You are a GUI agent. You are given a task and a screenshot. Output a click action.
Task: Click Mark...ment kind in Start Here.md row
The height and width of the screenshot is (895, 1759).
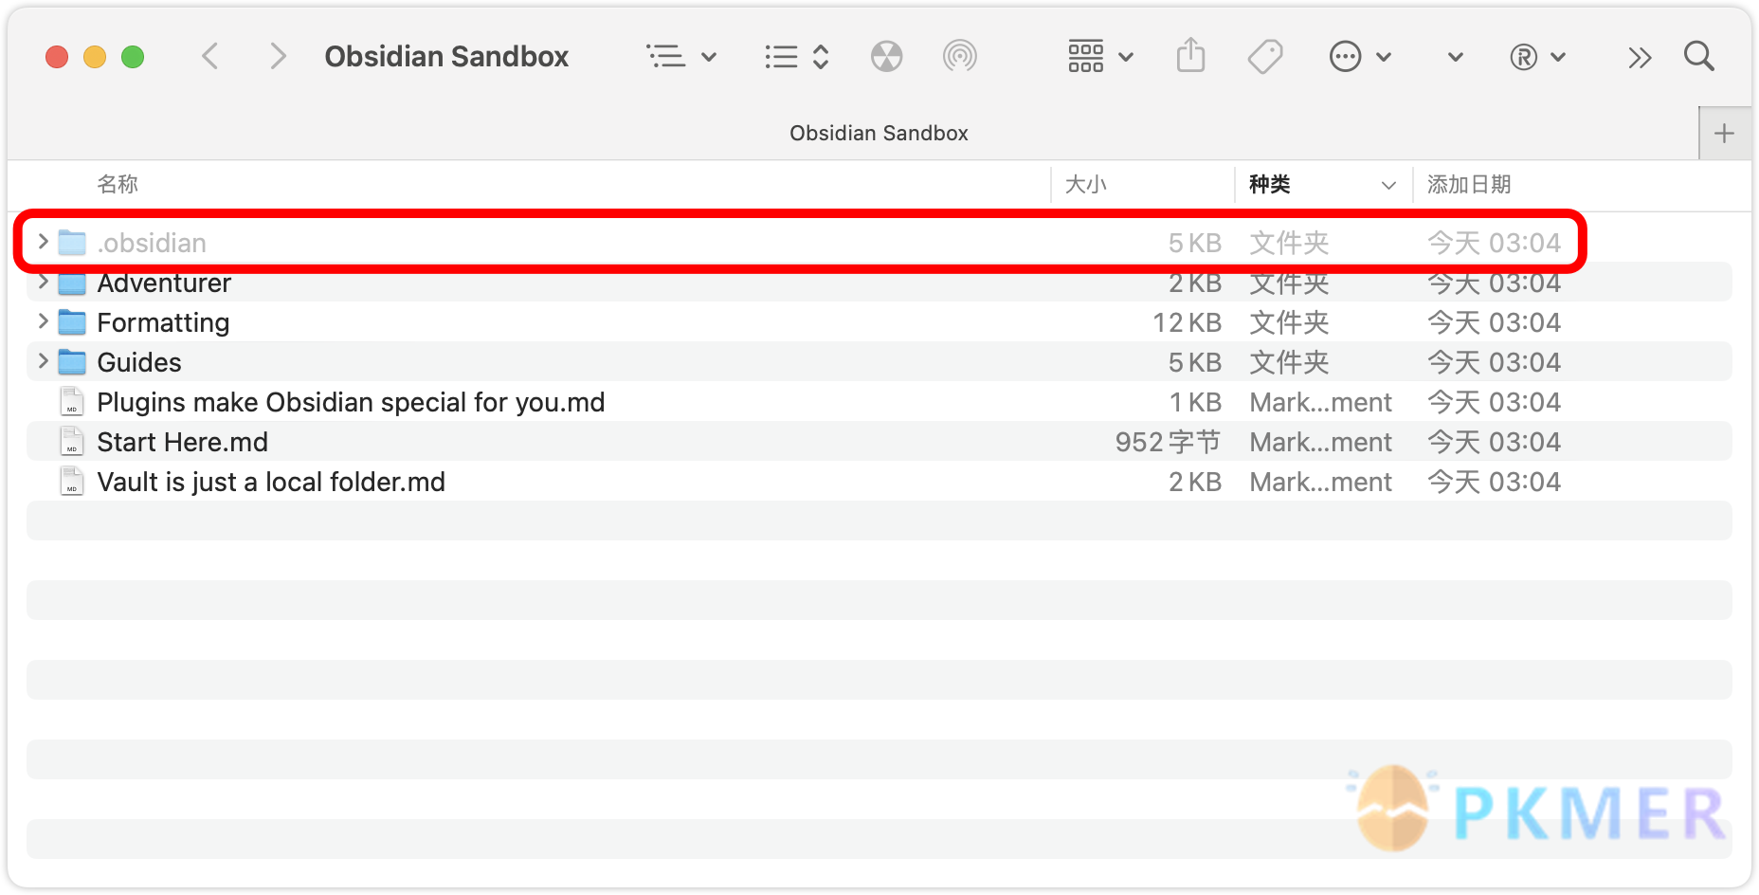tap(1321, 442)
